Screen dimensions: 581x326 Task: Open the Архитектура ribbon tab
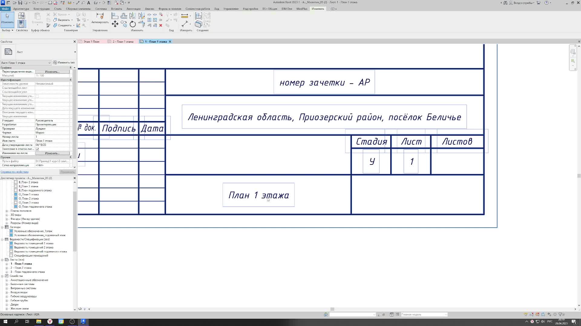tap(21, 9)
